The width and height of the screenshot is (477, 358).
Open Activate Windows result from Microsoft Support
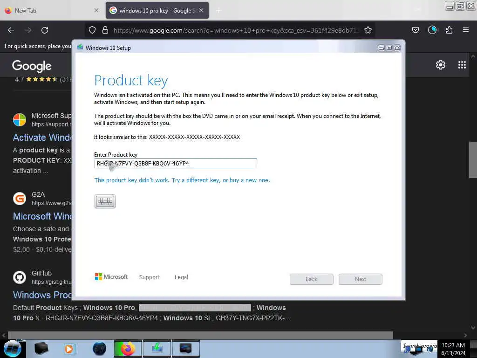pos(42,138)
